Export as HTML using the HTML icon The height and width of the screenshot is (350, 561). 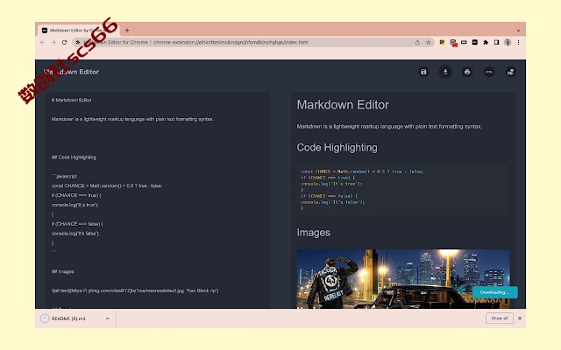pyautogui.click(x=489, y=72)
